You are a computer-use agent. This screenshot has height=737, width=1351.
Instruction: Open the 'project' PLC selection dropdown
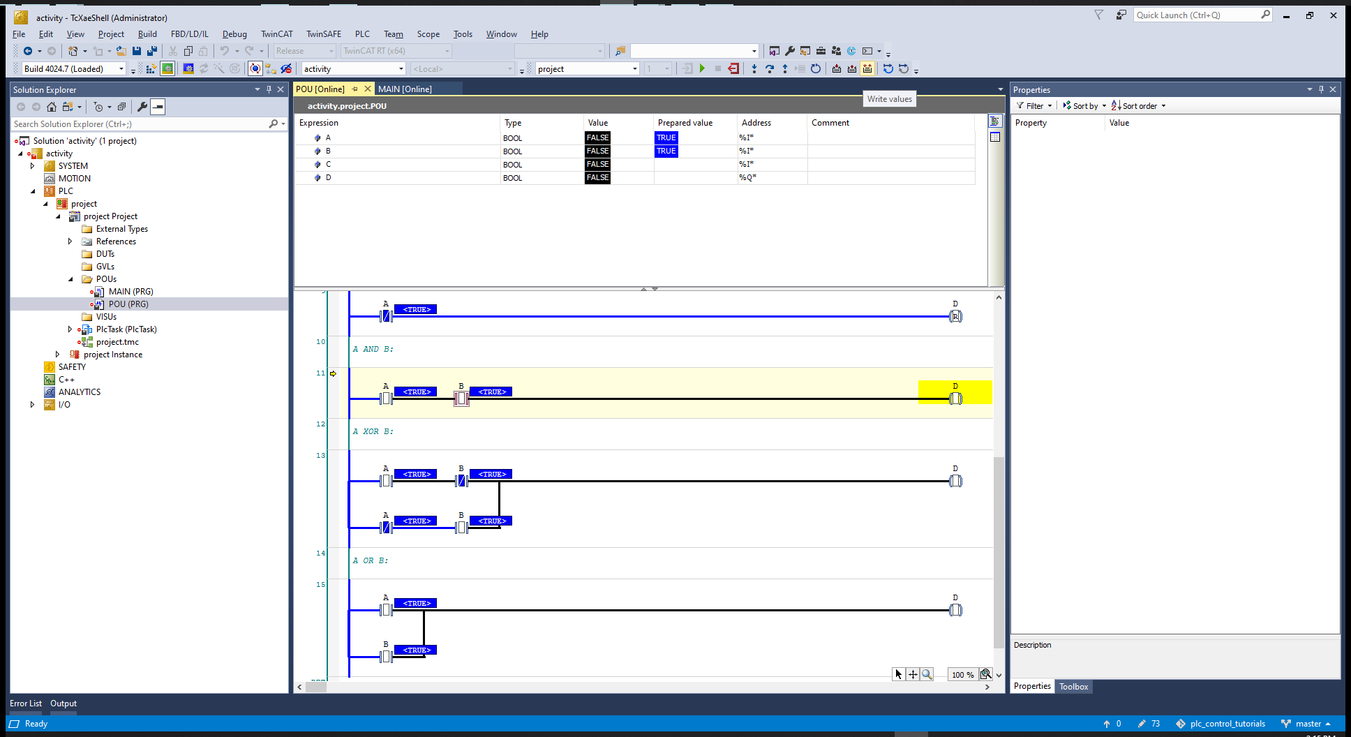(x=634, y=68)
